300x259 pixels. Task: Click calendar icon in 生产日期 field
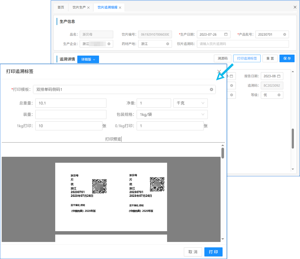[x=226, y=34]
